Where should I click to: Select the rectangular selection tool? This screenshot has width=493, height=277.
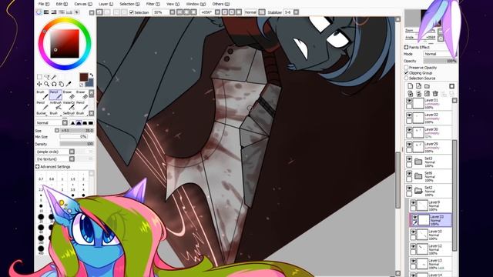click(39, 77)
